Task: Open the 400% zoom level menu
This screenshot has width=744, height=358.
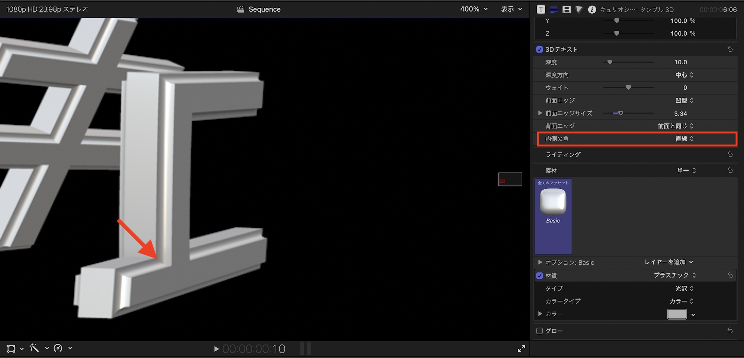Action: pyautogui.click(x=474, y=9)
